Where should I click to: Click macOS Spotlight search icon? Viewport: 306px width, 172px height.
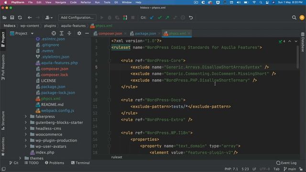[x=261, y=2]
